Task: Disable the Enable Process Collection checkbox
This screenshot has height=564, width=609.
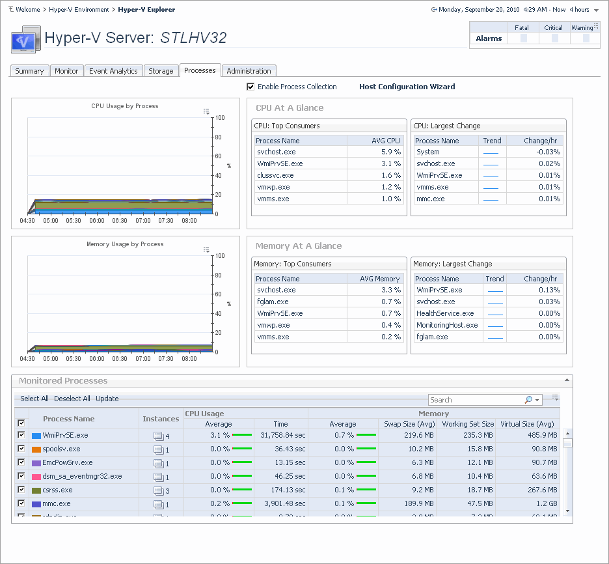Action: coord(250,87)
